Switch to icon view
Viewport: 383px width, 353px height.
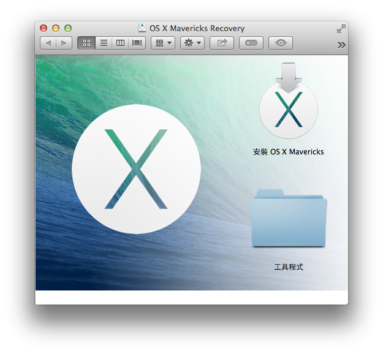[x=86, y=44]
